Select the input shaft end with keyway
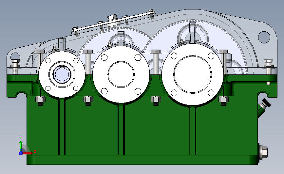This screenshot has width=284, height=174. 62,74
